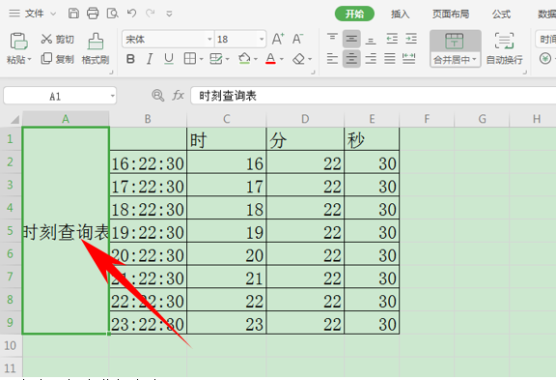The width and height of the screenshot is (556, 380).
Task: Apply fill color bucket
Action: (244, 59)
